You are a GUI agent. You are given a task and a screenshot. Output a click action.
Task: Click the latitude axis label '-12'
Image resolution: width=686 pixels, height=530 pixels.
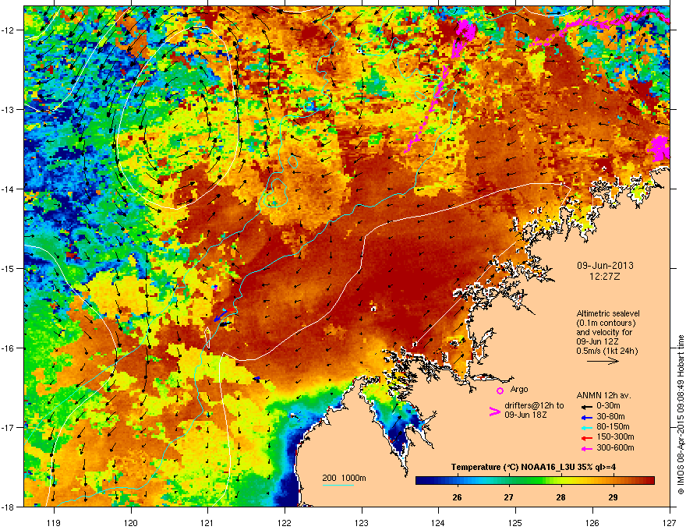point(8,30)
